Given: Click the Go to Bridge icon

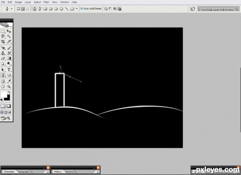Looking at the screenshot, I should click(x=192, y=9).
